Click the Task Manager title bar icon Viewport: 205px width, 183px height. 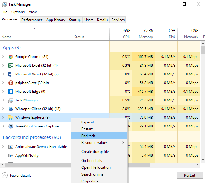[x=4, y=4]
